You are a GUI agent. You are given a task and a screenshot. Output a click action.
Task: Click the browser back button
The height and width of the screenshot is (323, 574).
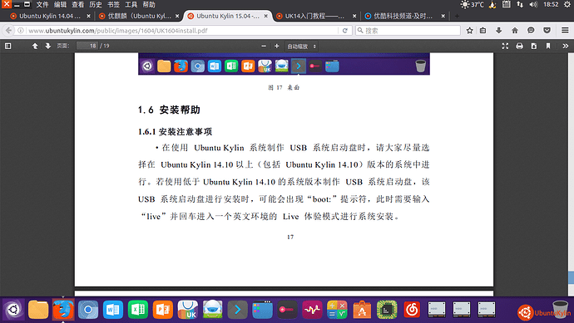click(x=8, y=31)
